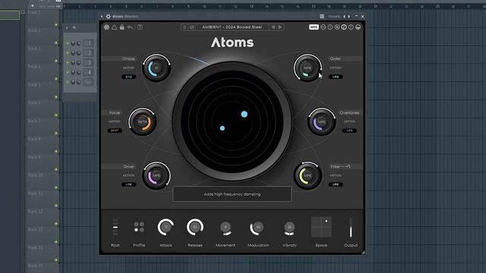
Task: Click the fifth circle icon after MPE
Action: coord(351,27)
